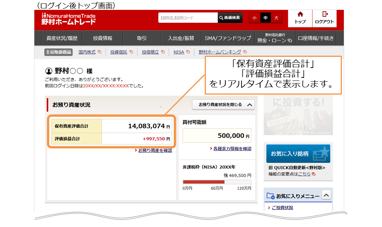Open the NISA link

179,52
